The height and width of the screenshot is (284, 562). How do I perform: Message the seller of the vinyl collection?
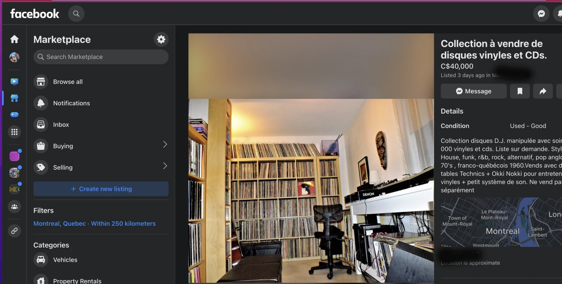[x=473, y=91]
